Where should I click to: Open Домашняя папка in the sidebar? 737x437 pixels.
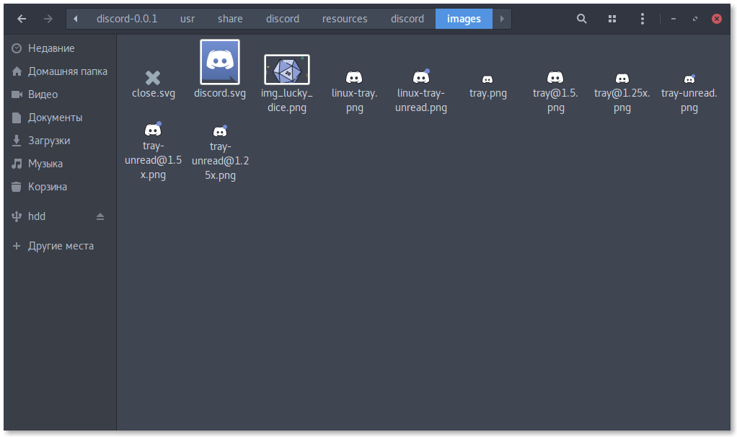pyautogui.click(x=60, y=71)
